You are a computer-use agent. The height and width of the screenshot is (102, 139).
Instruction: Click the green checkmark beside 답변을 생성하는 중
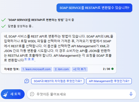click(x=3, y=26)
